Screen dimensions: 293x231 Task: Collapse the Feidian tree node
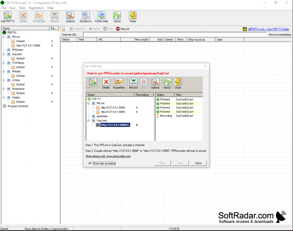click(x=3, y=97)
